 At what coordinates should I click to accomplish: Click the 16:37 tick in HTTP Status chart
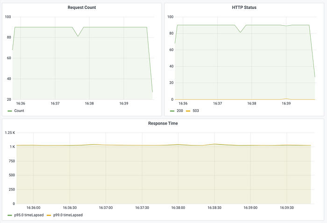(x=217, y=104)
